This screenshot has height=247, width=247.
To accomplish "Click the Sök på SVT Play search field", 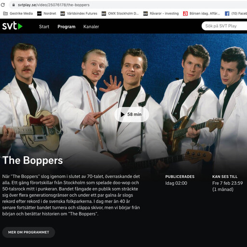I will point(224,26).
